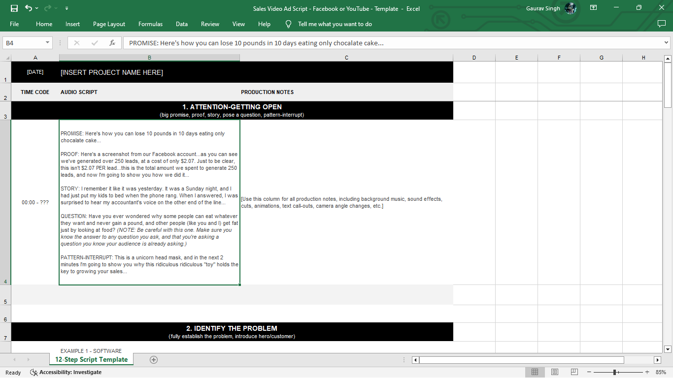Expand the formula bar chevron
This screenshot has width=673, height=378.
(x=667, y=43)
